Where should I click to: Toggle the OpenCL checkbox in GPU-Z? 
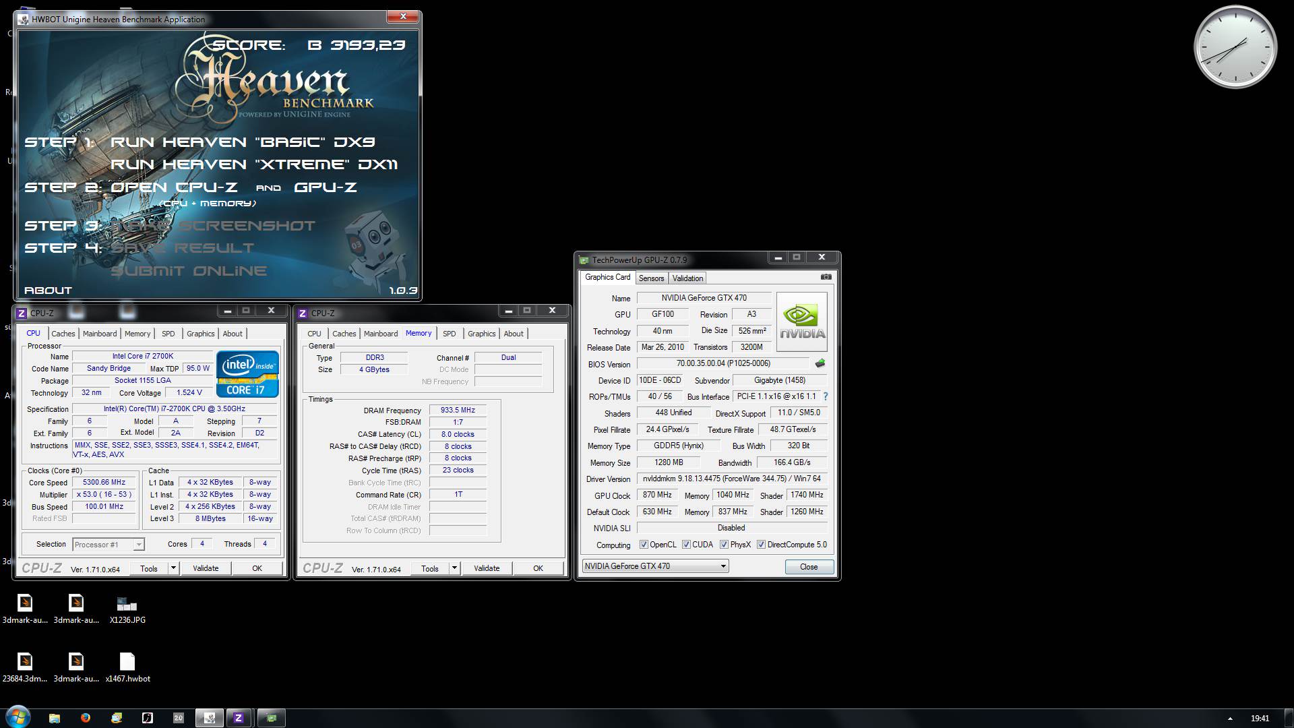644,545
